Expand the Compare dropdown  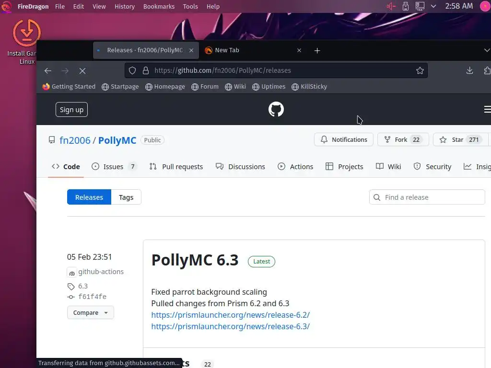[x=91, y=312]
